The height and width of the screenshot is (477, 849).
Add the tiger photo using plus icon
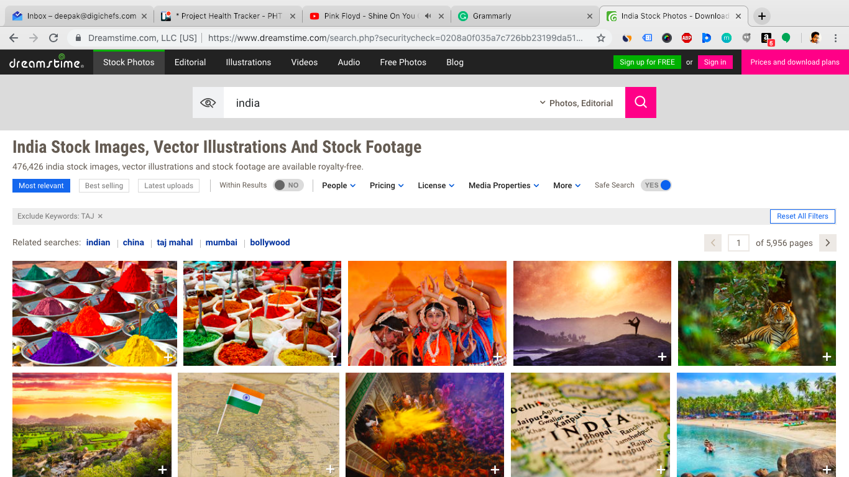827,357
